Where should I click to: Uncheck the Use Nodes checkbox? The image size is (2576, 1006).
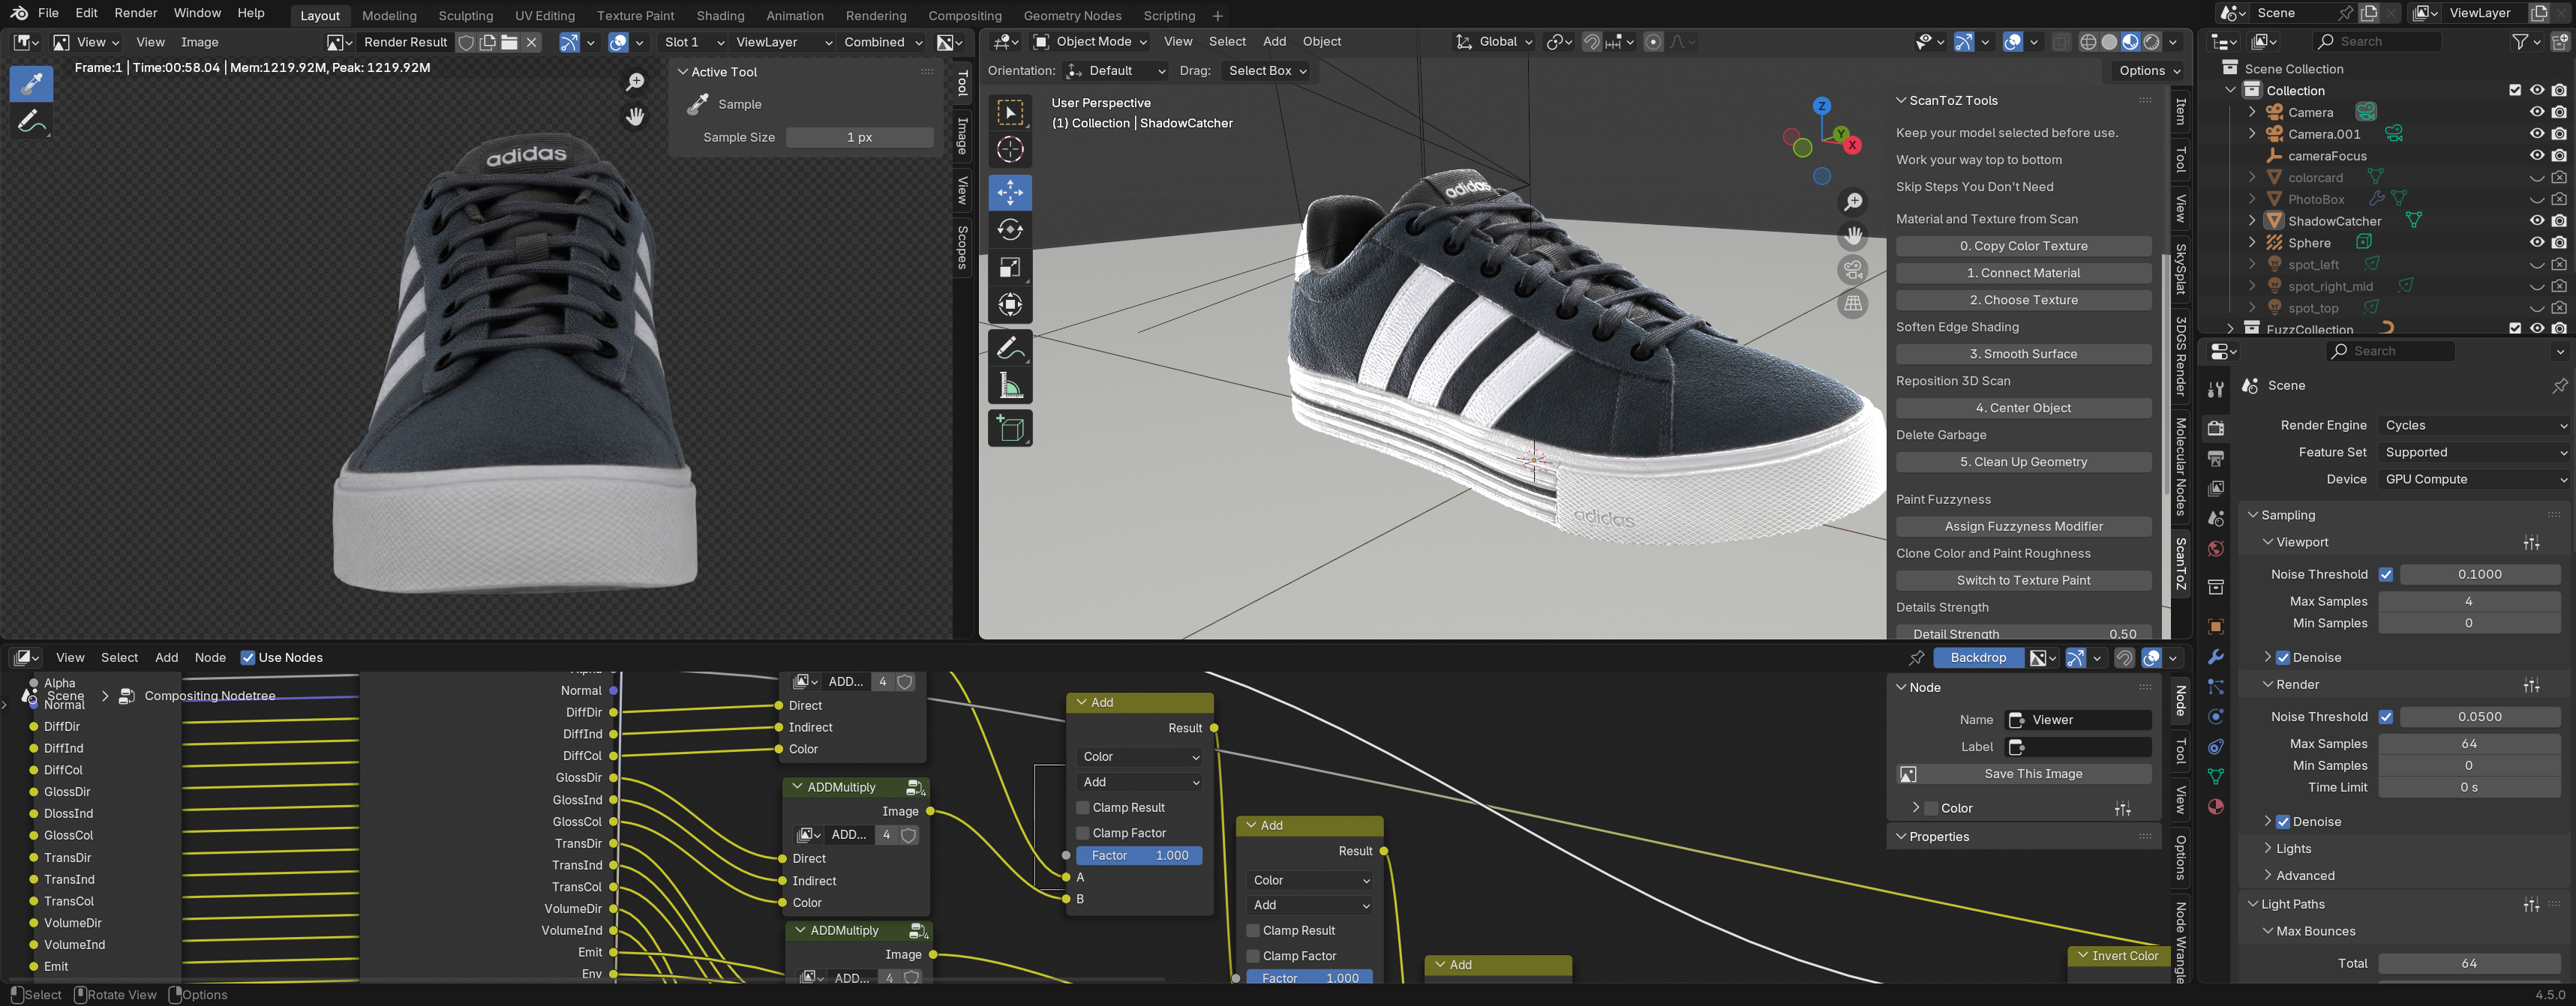[248, 657]
